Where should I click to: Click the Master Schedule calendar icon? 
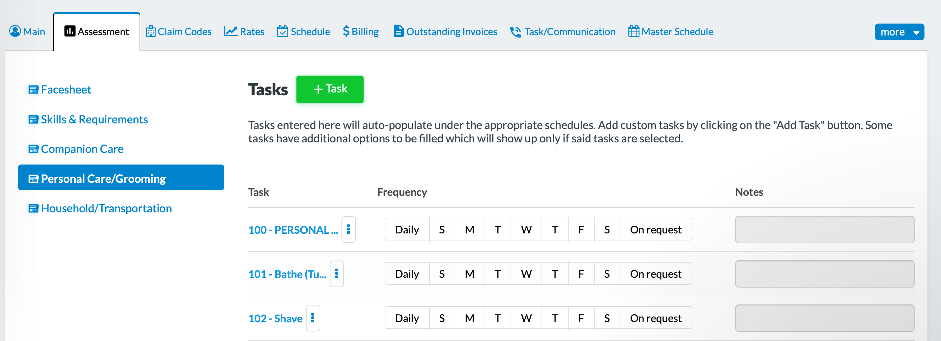[x=633, y=31]
